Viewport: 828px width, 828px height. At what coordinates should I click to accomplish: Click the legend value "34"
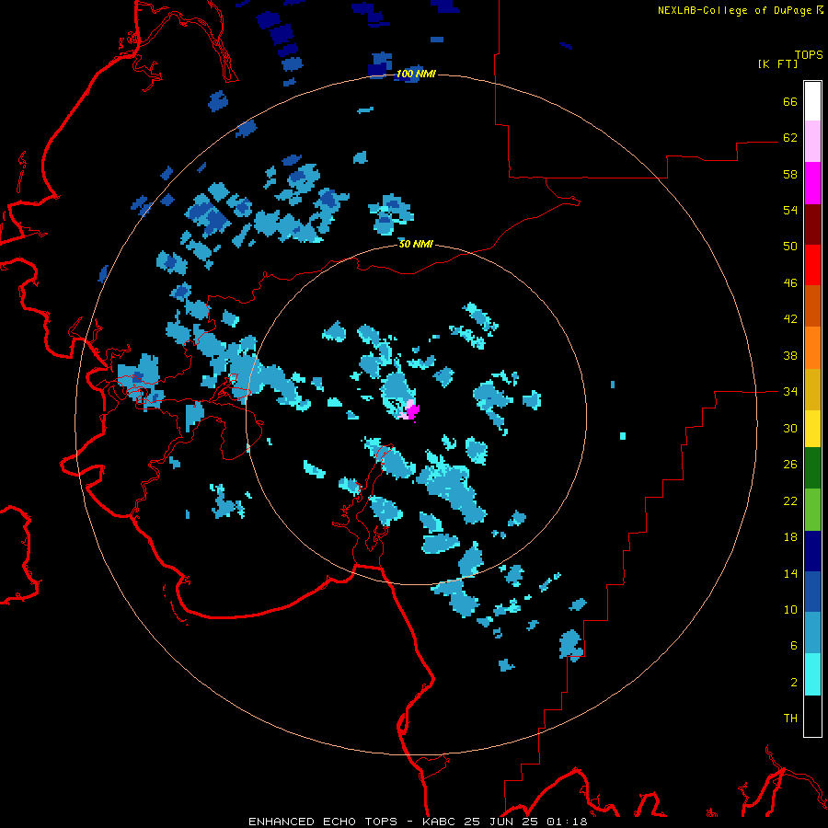(790, 392)
